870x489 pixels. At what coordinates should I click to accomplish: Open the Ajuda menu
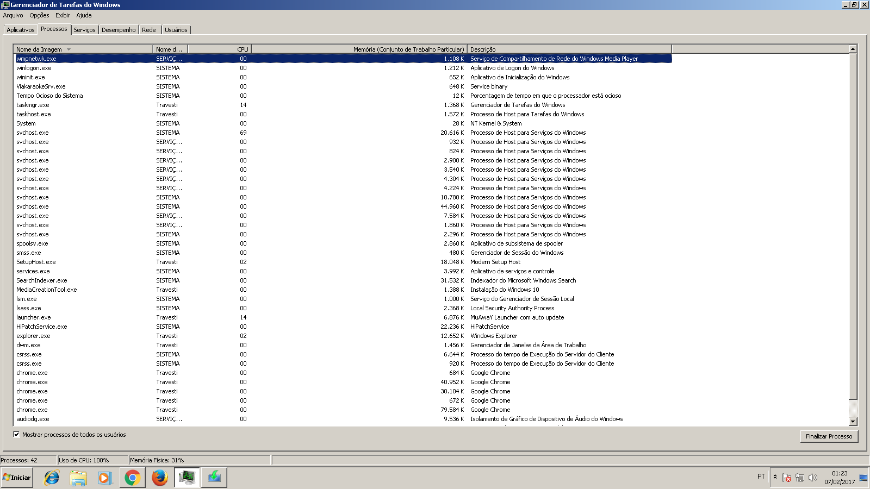(x=84, y=15)
